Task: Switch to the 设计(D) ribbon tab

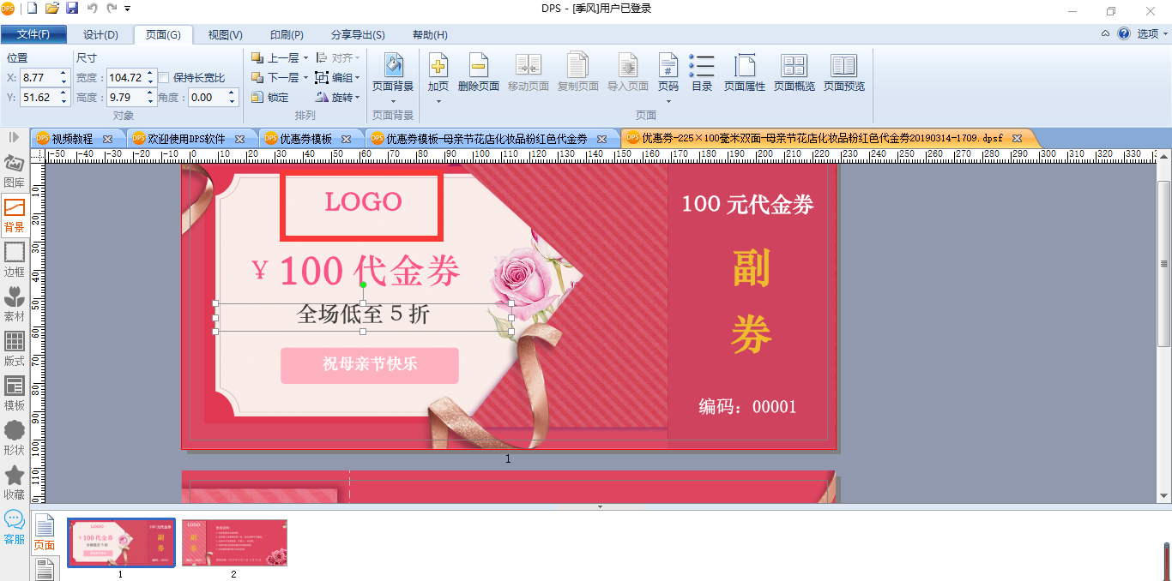Action: pos(101,35)
